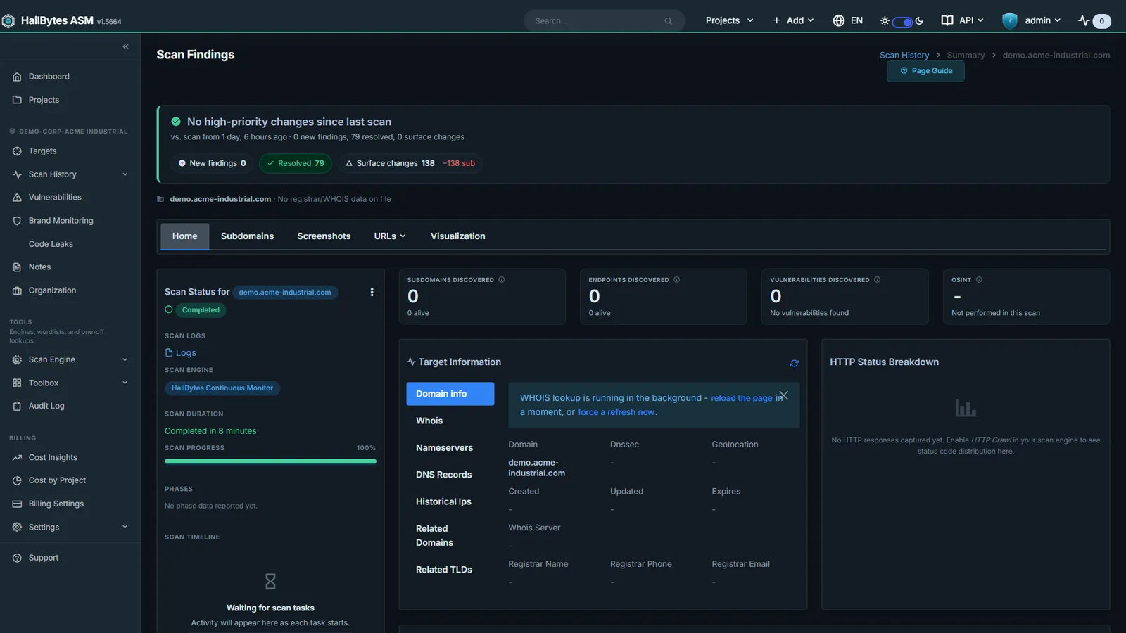
Task: Select the Related Domains section
Action: (450, 535)
